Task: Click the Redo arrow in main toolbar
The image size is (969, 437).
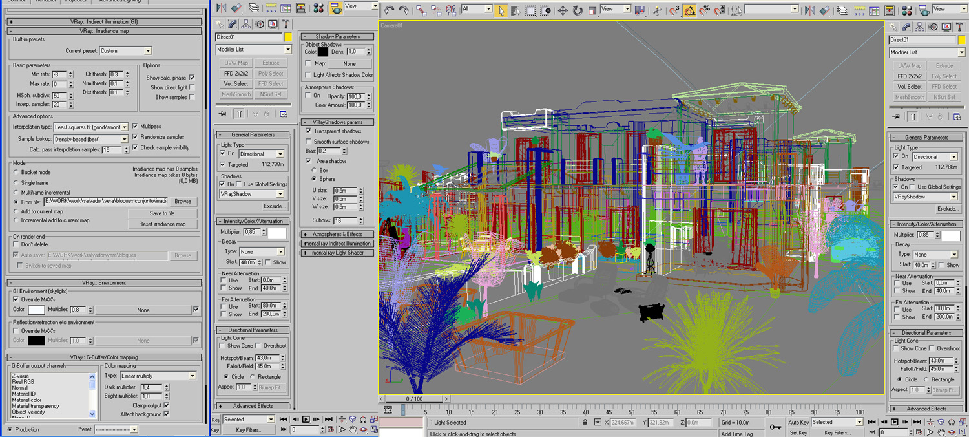Action: [x=404, y=10]
